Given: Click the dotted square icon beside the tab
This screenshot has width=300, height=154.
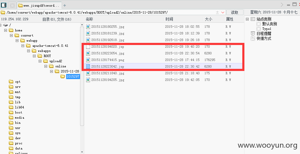Looking at the screenshot, I should [12, 5].
